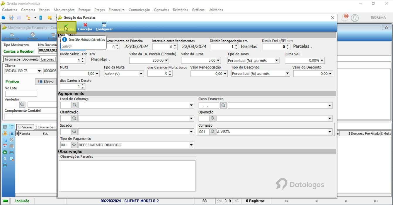393x205 pixels.
Task: Click magnifier search beside Plano Financeiro code
Action: [224, 105]
